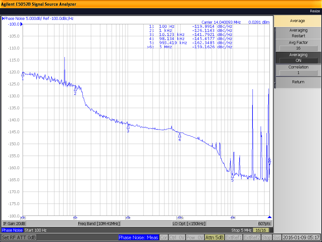Click the Phase Noise: Meas status indicator
The width and height of the screenshot is (322, 242).
tap(138, 238)
